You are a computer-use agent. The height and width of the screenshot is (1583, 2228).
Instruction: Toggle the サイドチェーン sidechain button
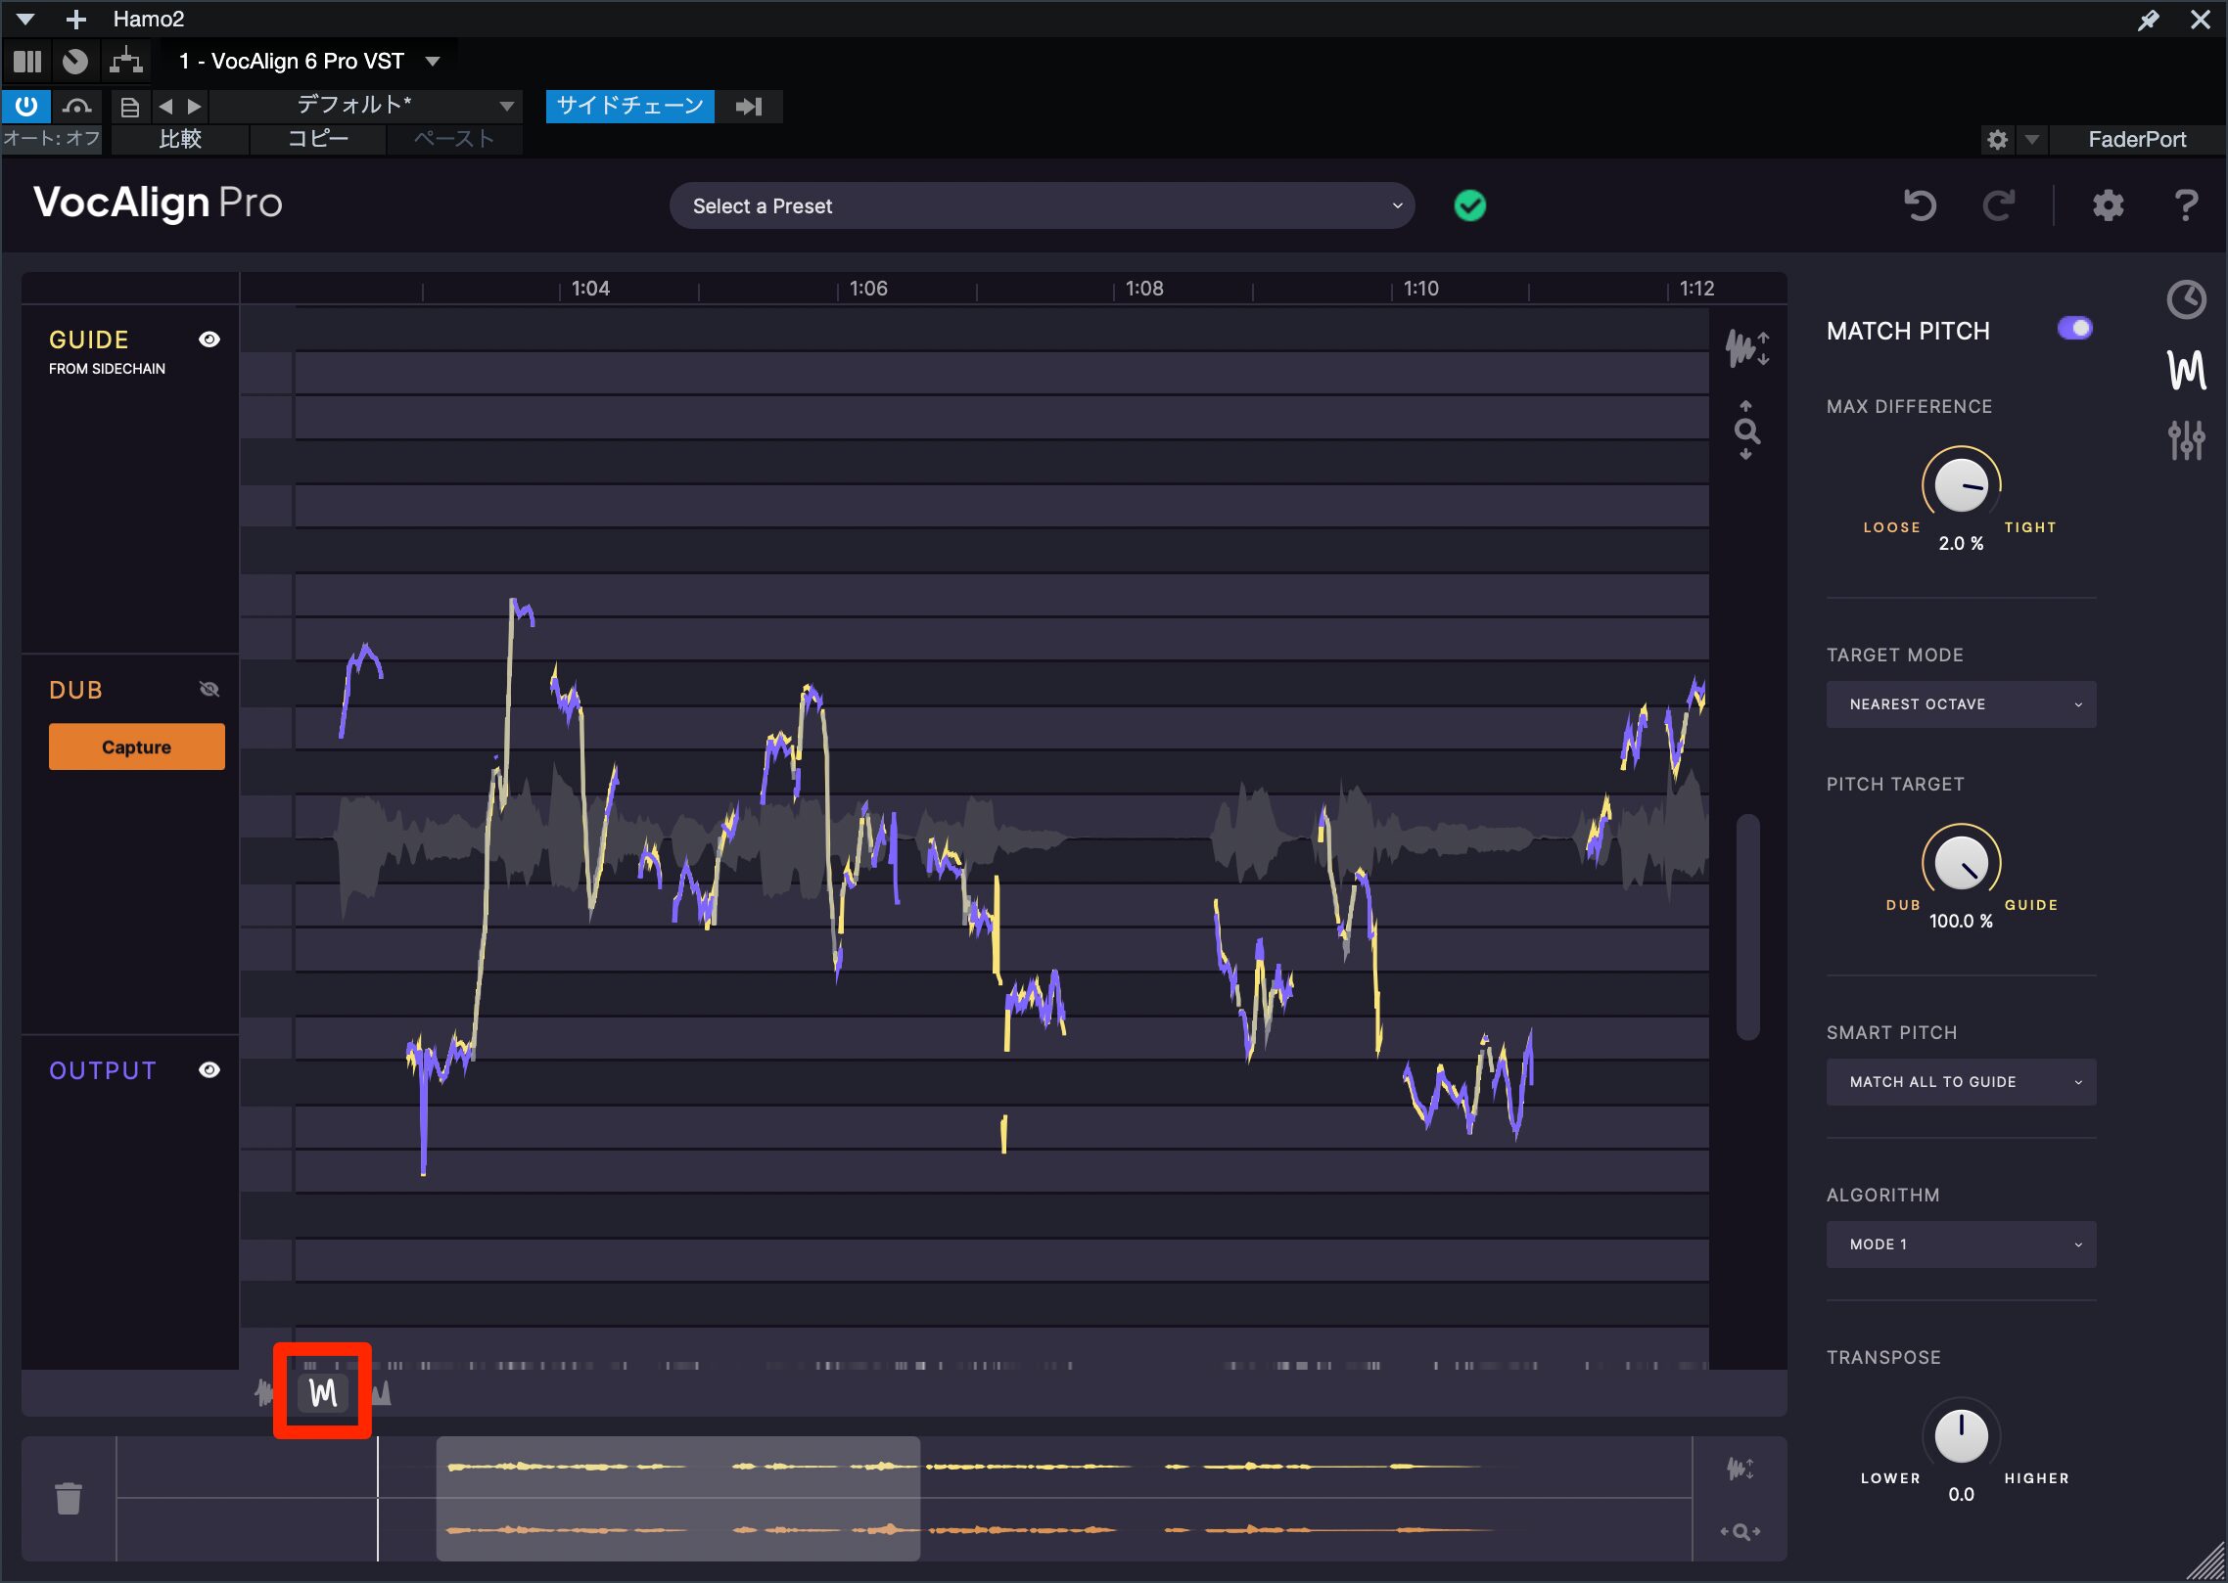(629, 106)
